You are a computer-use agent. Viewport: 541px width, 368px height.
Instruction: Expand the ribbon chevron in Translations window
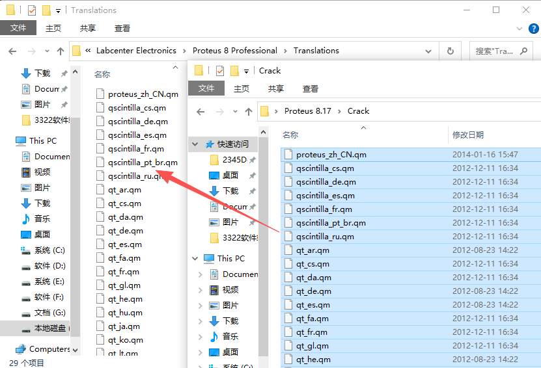click(518, 29)
